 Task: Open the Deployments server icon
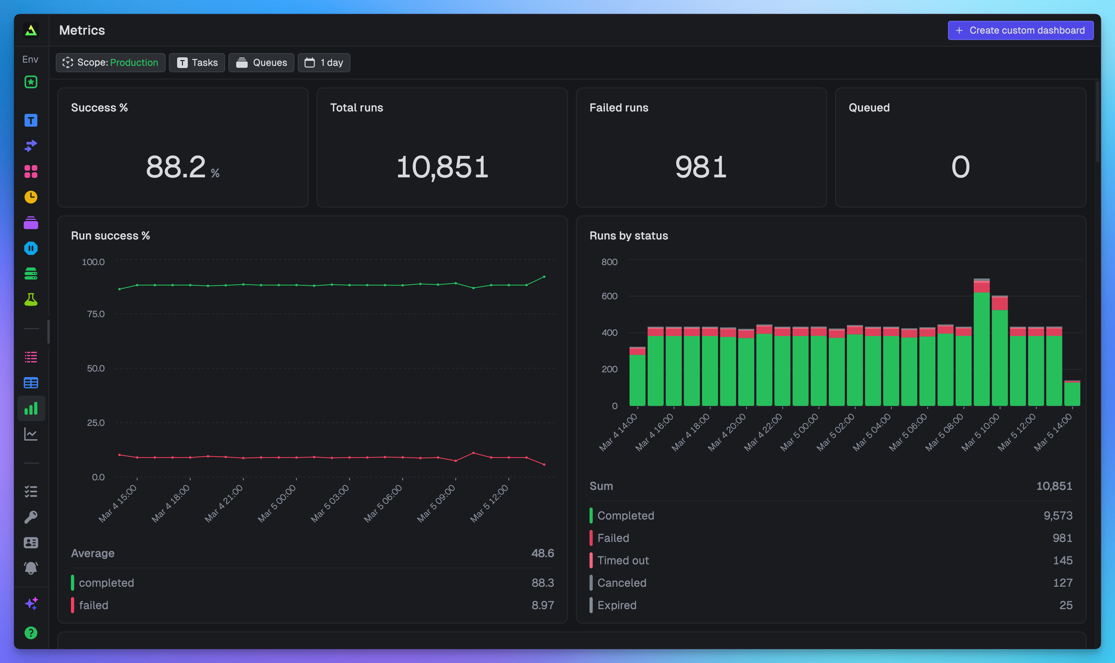(30, 273)
